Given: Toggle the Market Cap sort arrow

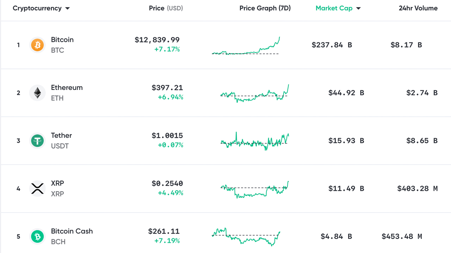Looking at the screenshot, I should click(x=358, y=8).
